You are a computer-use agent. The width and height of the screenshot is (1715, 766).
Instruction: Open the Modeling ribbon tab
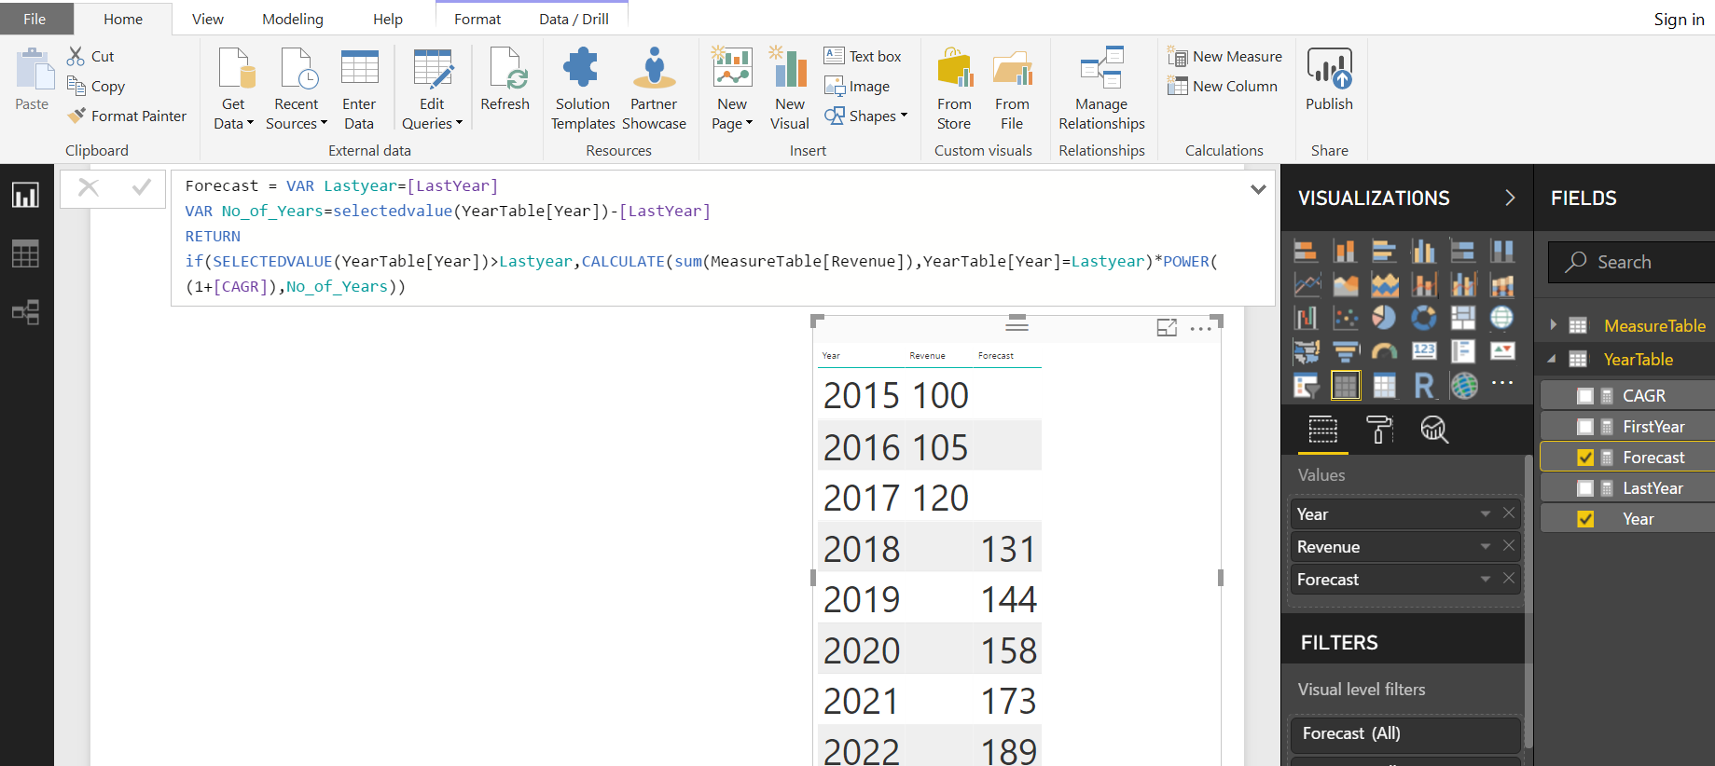pos(293,19)
